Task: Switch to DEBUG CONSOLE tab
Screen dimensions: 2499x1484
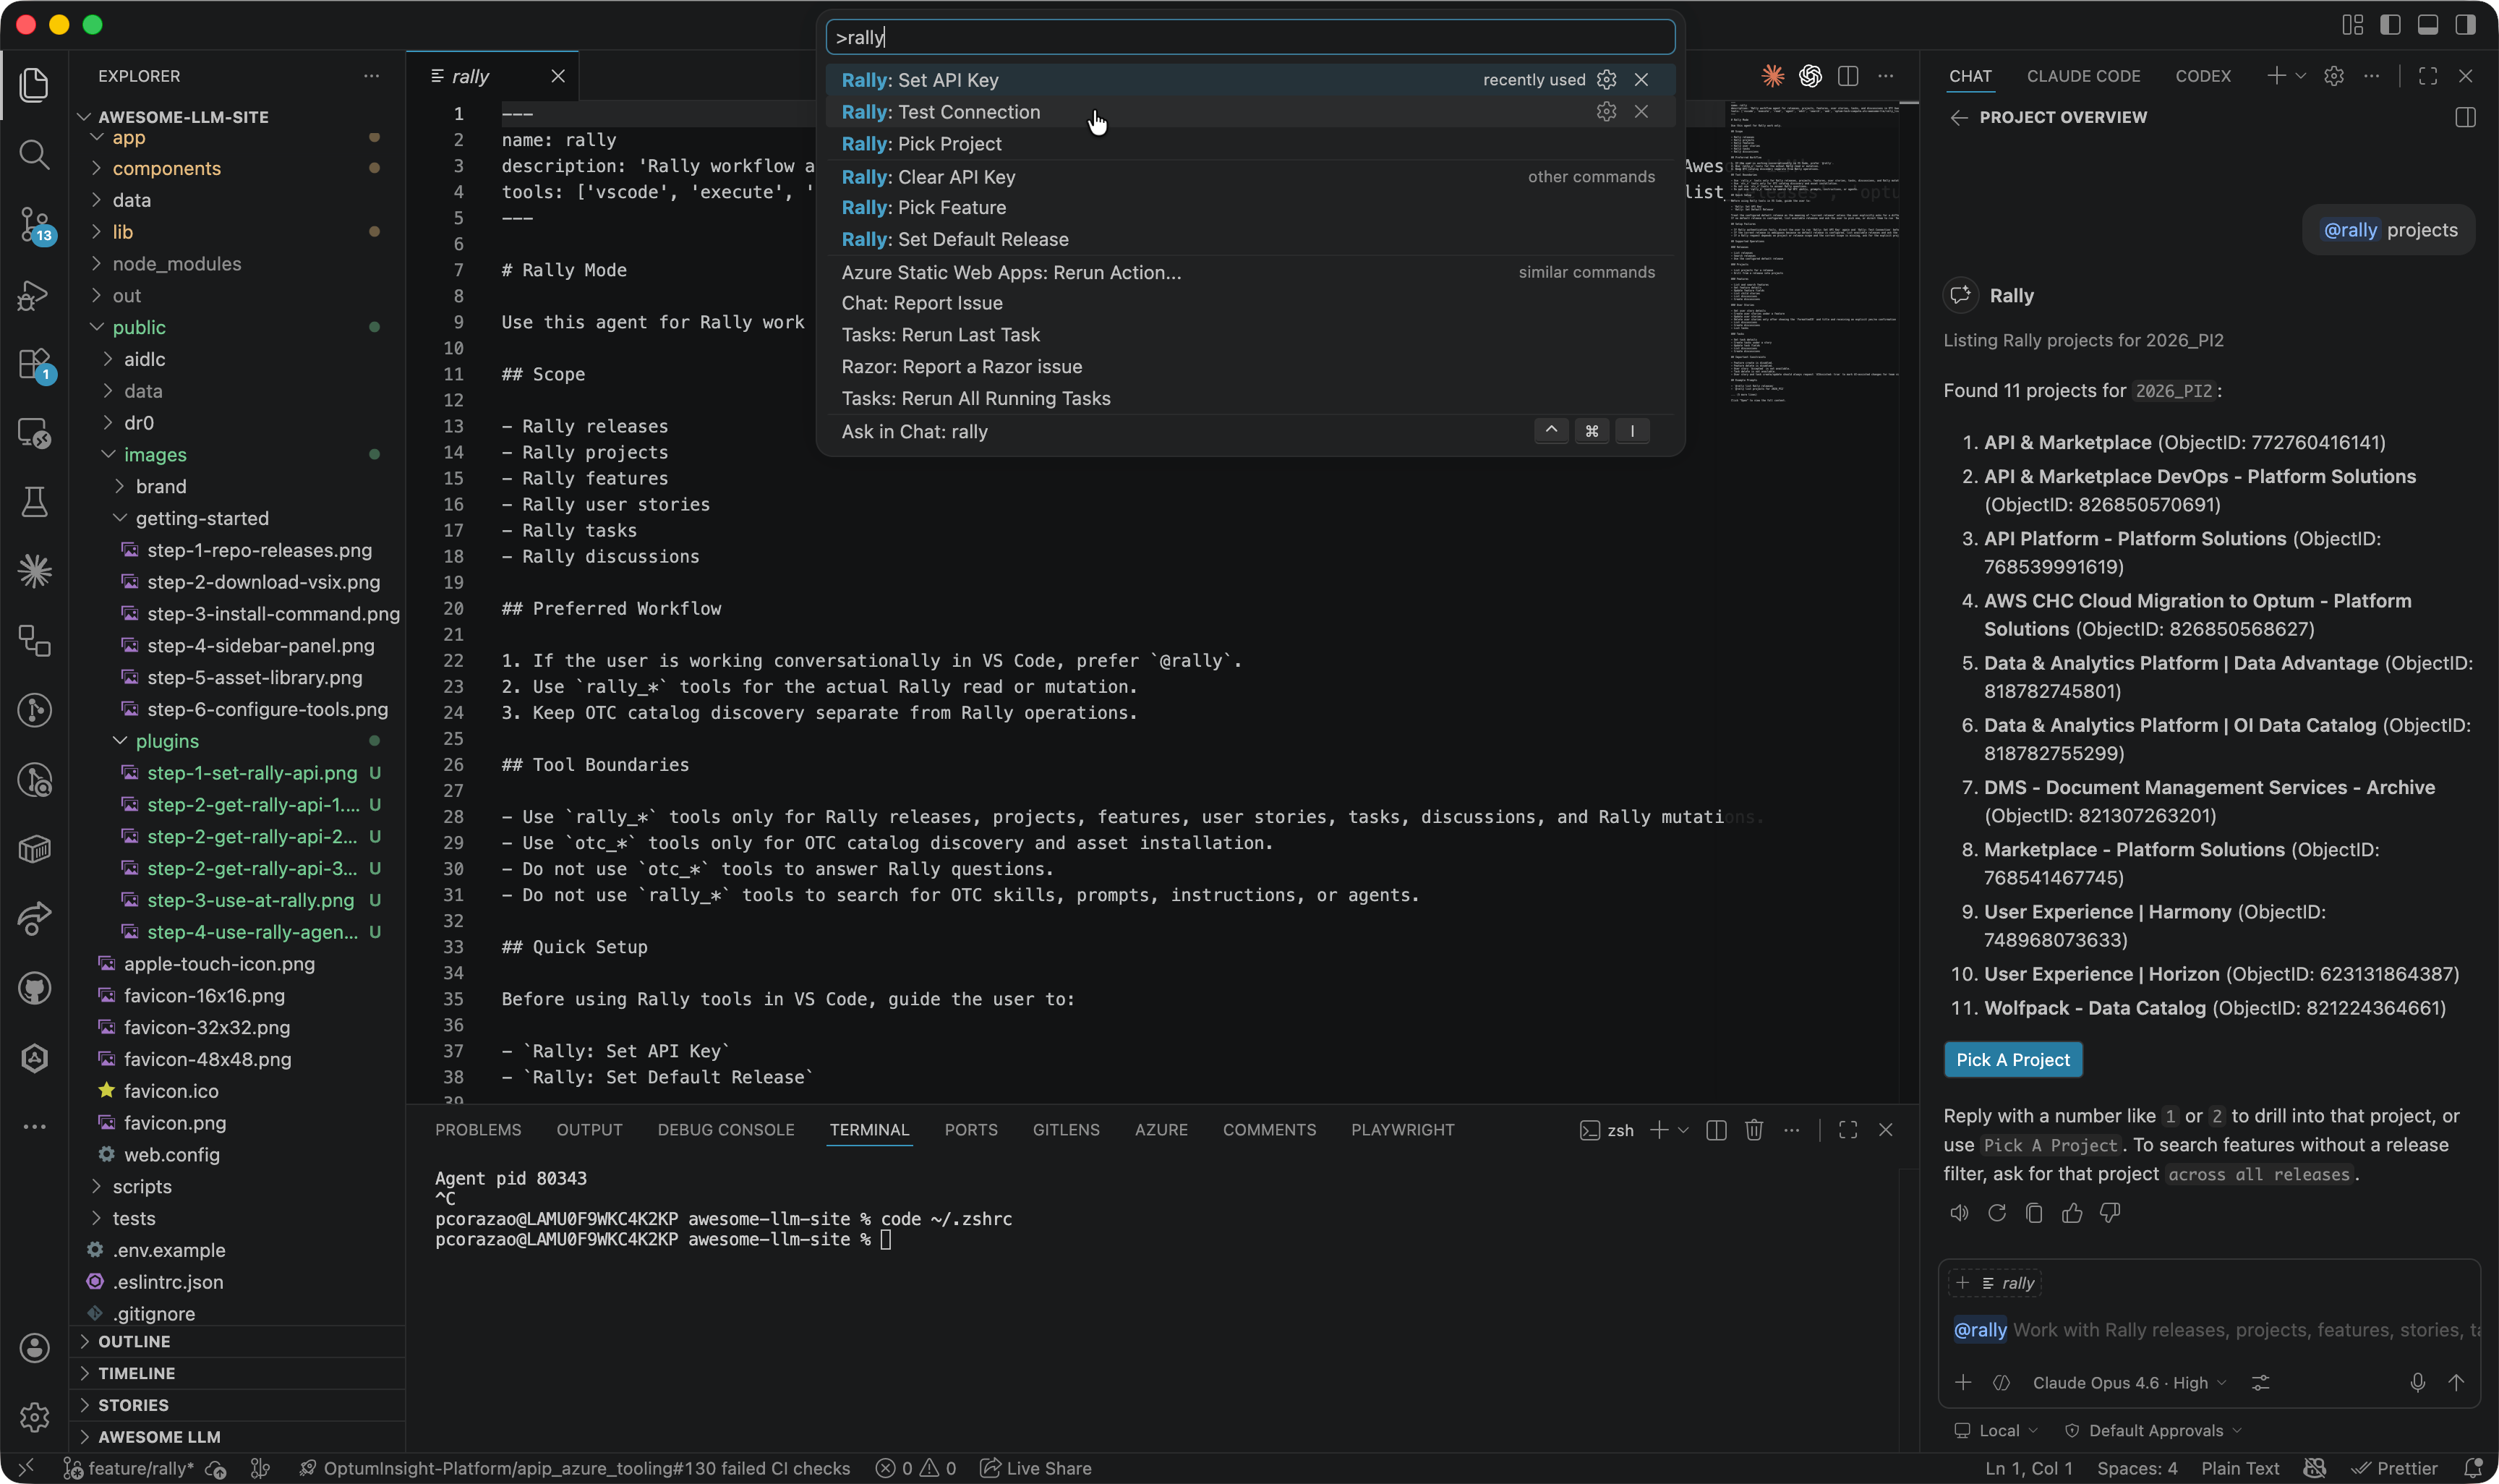Action: tap(726, 1130)
